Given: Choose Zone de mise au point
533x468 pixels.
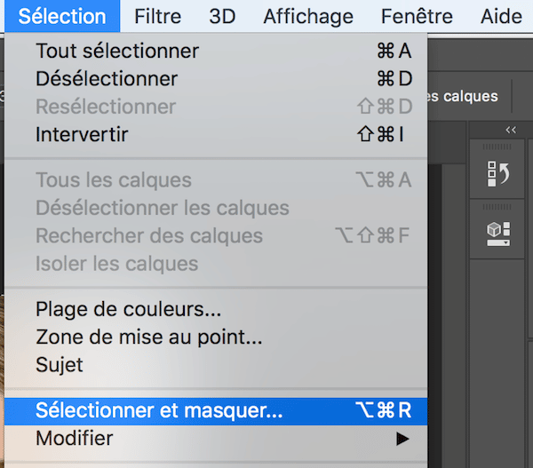Looking at the screenshot, I should [148, 337].
